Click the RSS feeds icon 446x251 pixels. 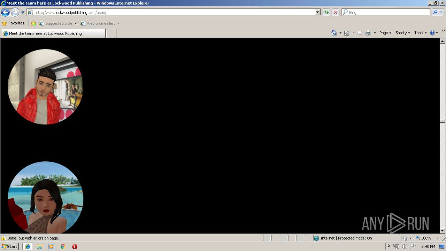point(347,33)
